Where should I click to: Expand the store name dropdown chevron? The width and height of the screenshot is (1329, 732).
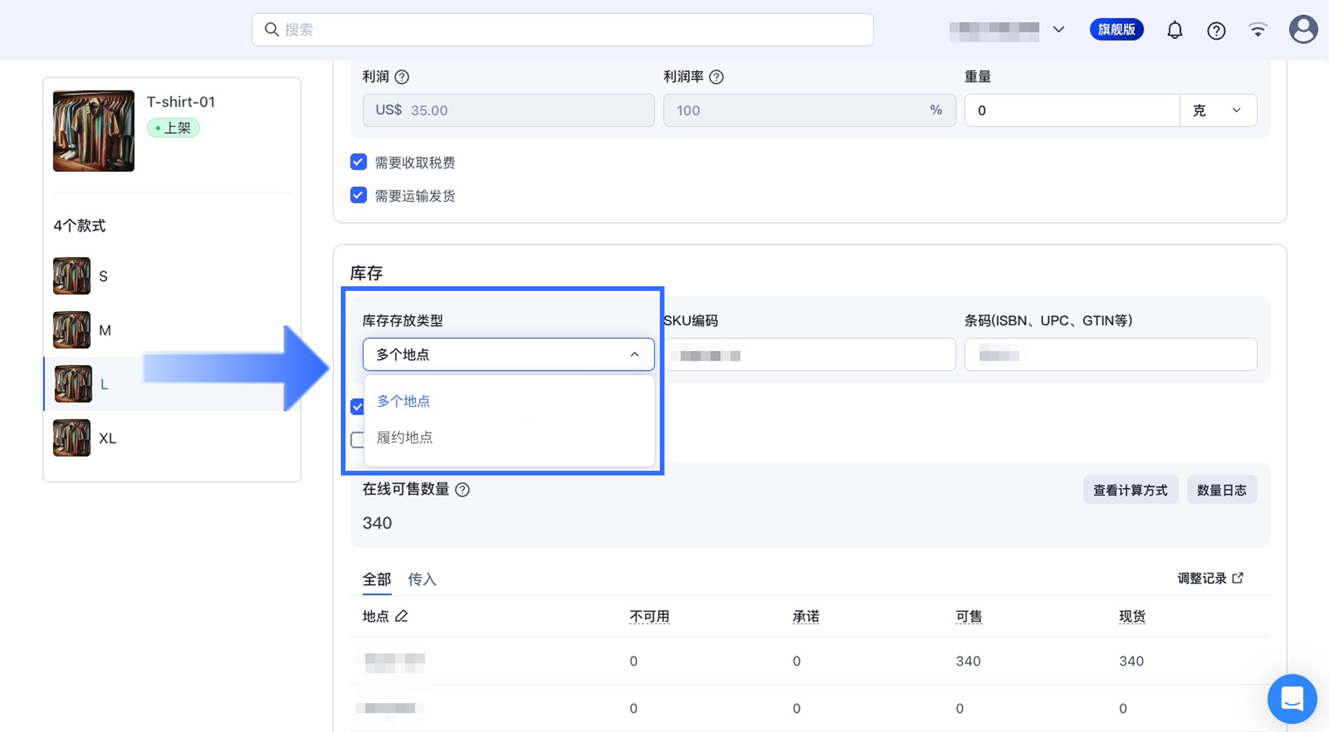click(1059, 30)
